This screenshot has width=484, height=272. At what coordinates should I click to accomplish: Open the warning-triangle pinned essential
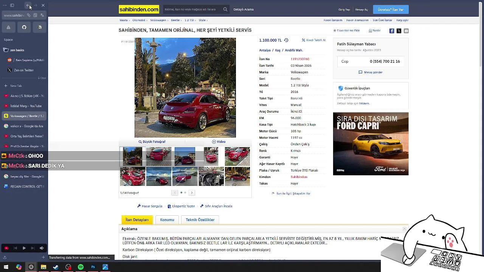(x=8, y=27)
